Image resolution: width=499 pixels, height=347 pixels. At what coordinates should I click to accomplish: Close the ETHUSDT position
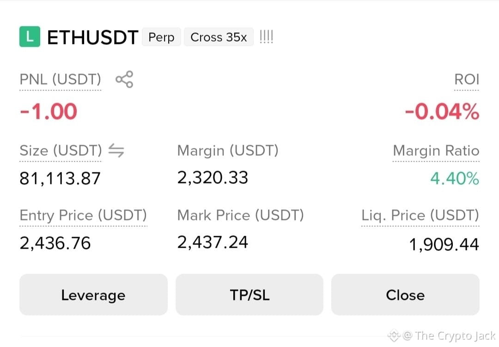click(x=405, y=295)
